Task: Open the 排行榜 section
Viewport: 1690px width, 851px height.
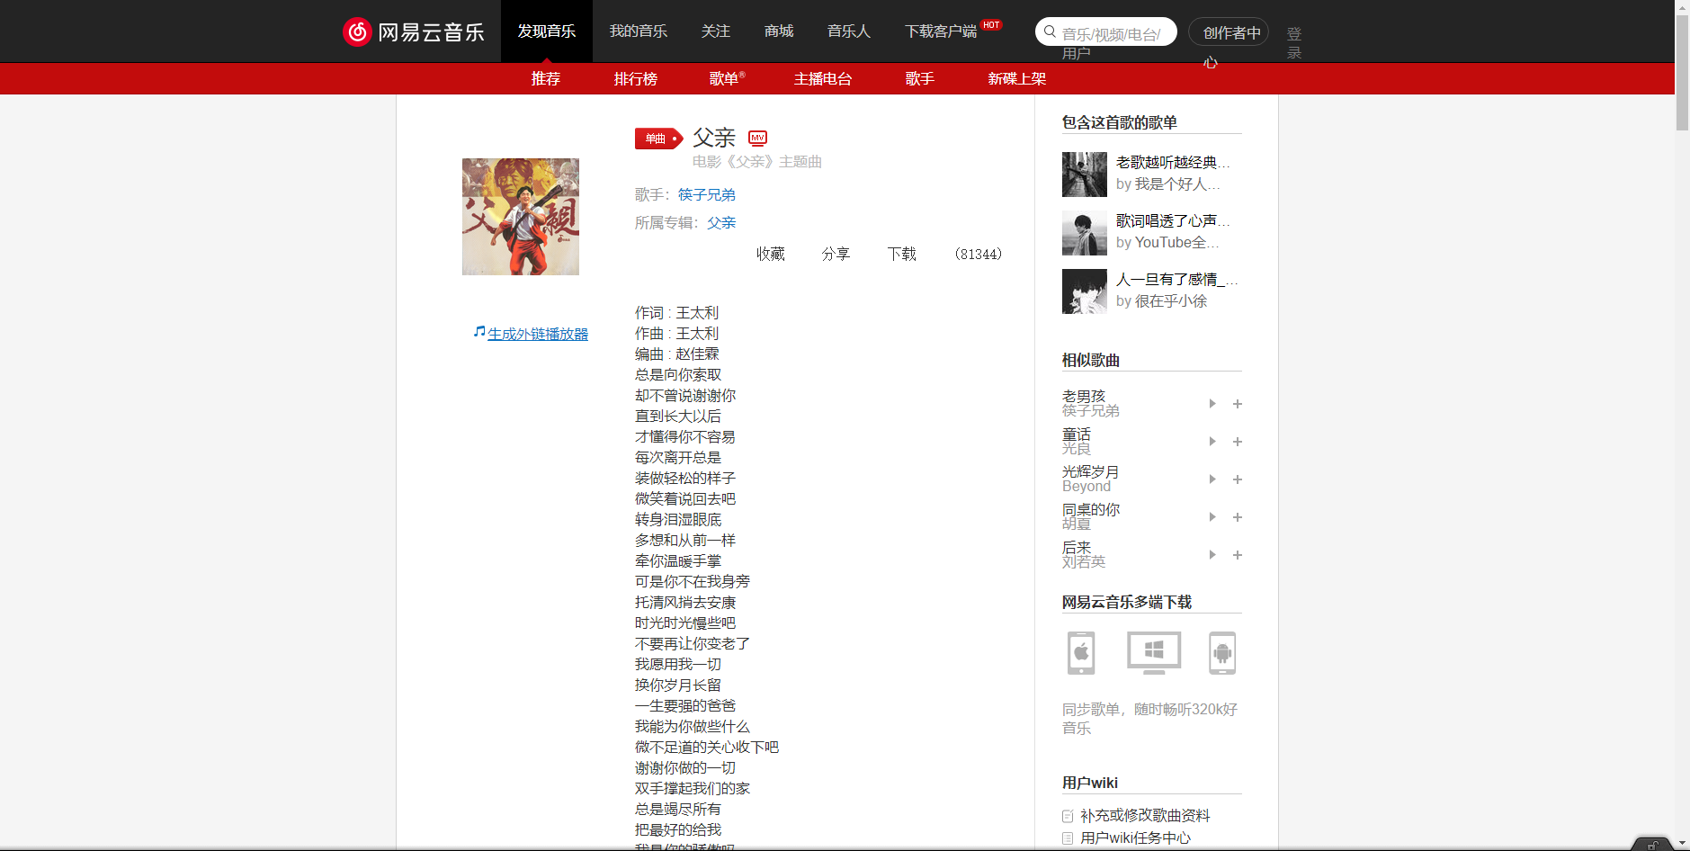Action: [x=635, y=79]
